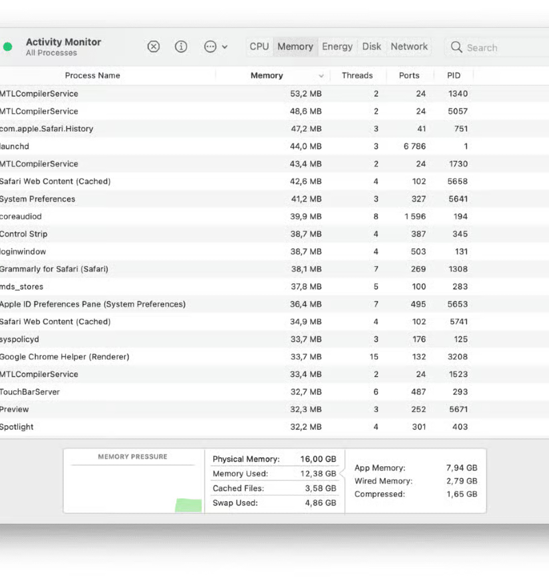
Task: Click the Threads column header
Action: click(358, 75)
